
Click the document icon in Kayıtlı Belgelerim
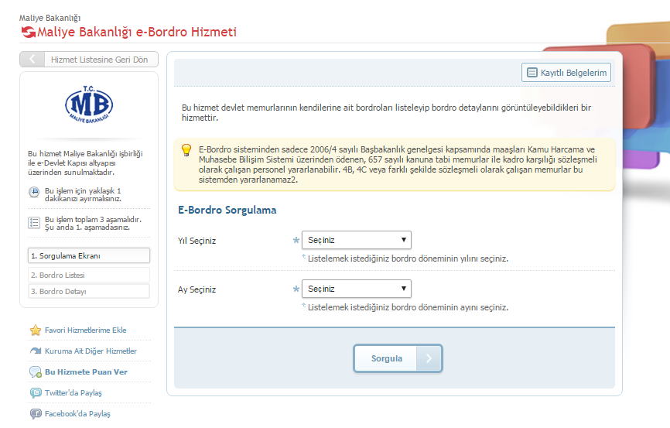pos(532,73)
